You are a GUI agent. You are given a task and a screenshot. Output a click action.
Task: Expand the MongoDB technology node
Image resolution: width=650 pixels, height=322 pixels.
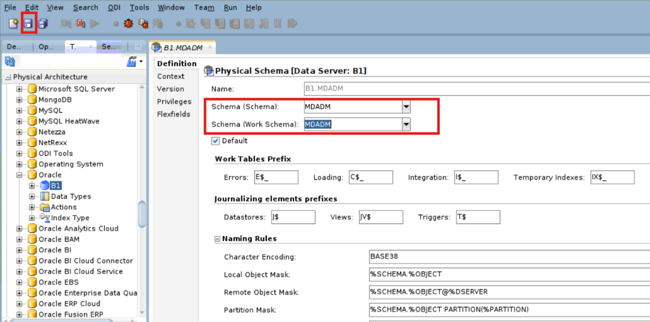[20, 99]
